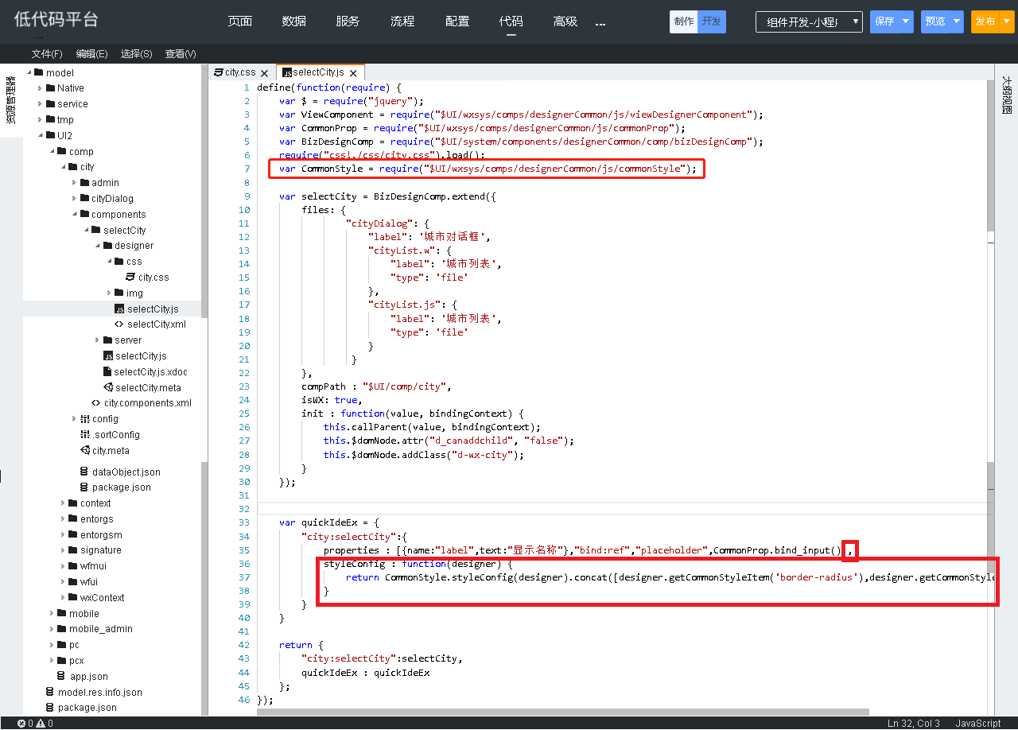Image resolution: width=1018 pixels, height=730 pixels.
Task: Click the selectCity.meta file icon
Action: [x=107, y=387]
